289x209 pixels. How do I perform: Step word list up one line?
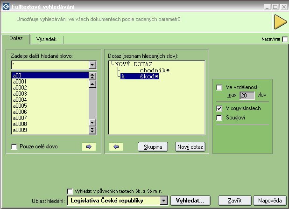click(x=92, y=84)
